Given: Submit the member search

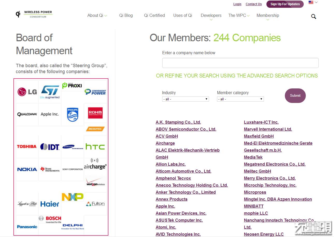Looking at the screenshot, I should (x=295, y=96).
